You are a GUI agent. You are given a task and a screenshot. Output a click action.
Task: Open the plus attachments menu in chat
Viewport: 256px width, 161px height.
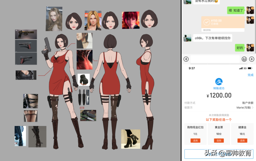click(x=252, y=59)
